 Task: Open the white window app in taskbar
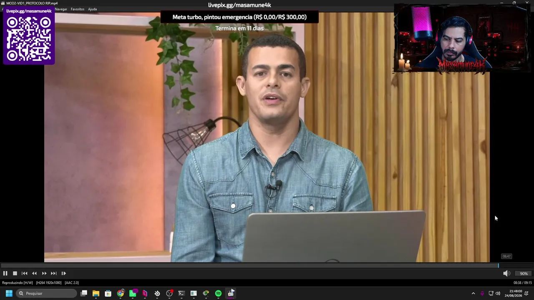click(194, 293)
